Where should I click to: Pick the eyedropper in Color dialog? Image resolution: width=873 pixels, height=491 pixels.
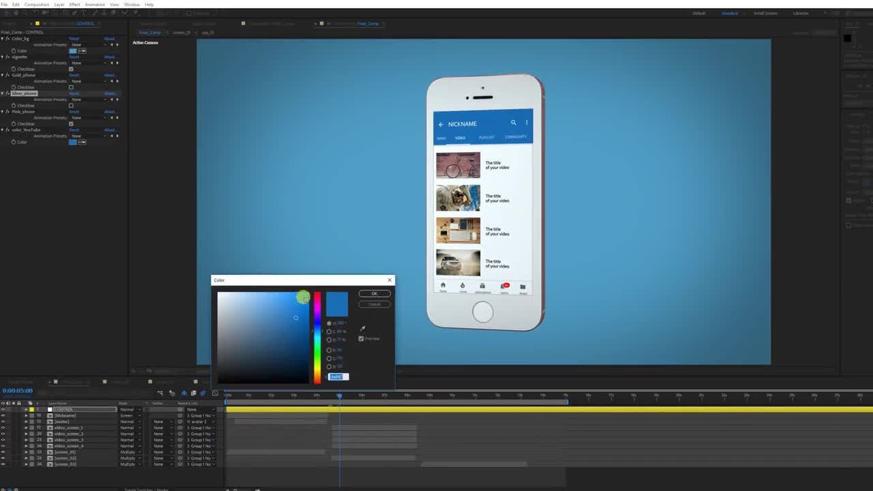363,329
